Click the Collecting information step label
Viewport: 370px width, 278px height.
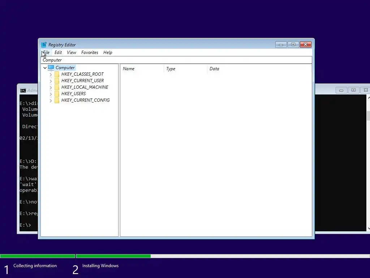35,266
